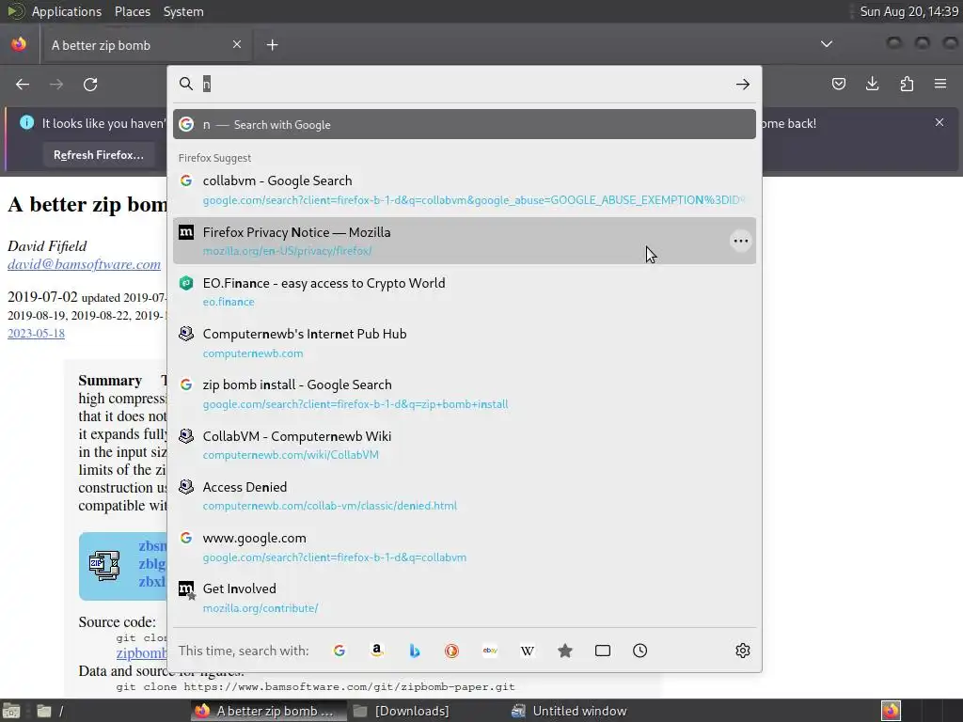The image size is (963, 722).
Task: Search open tabs using the tabs icon
Action: click(603, 651)
